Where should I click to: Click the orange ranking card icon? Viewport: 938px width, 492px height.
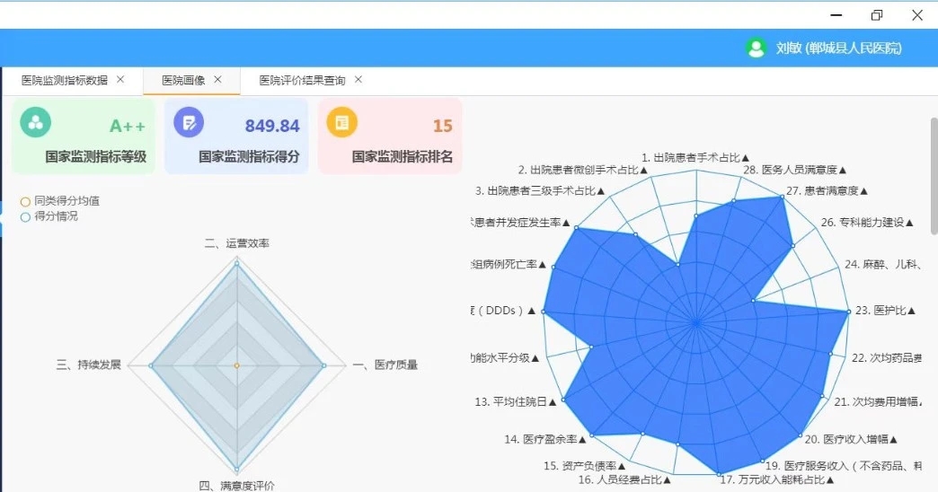(x=341, y=122)
